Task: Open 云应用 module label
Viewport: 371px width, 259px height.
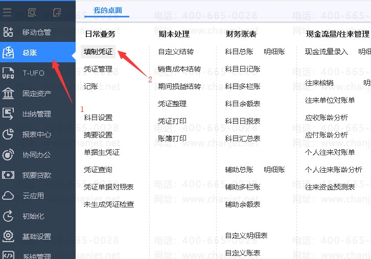Action: click(33, 196)
